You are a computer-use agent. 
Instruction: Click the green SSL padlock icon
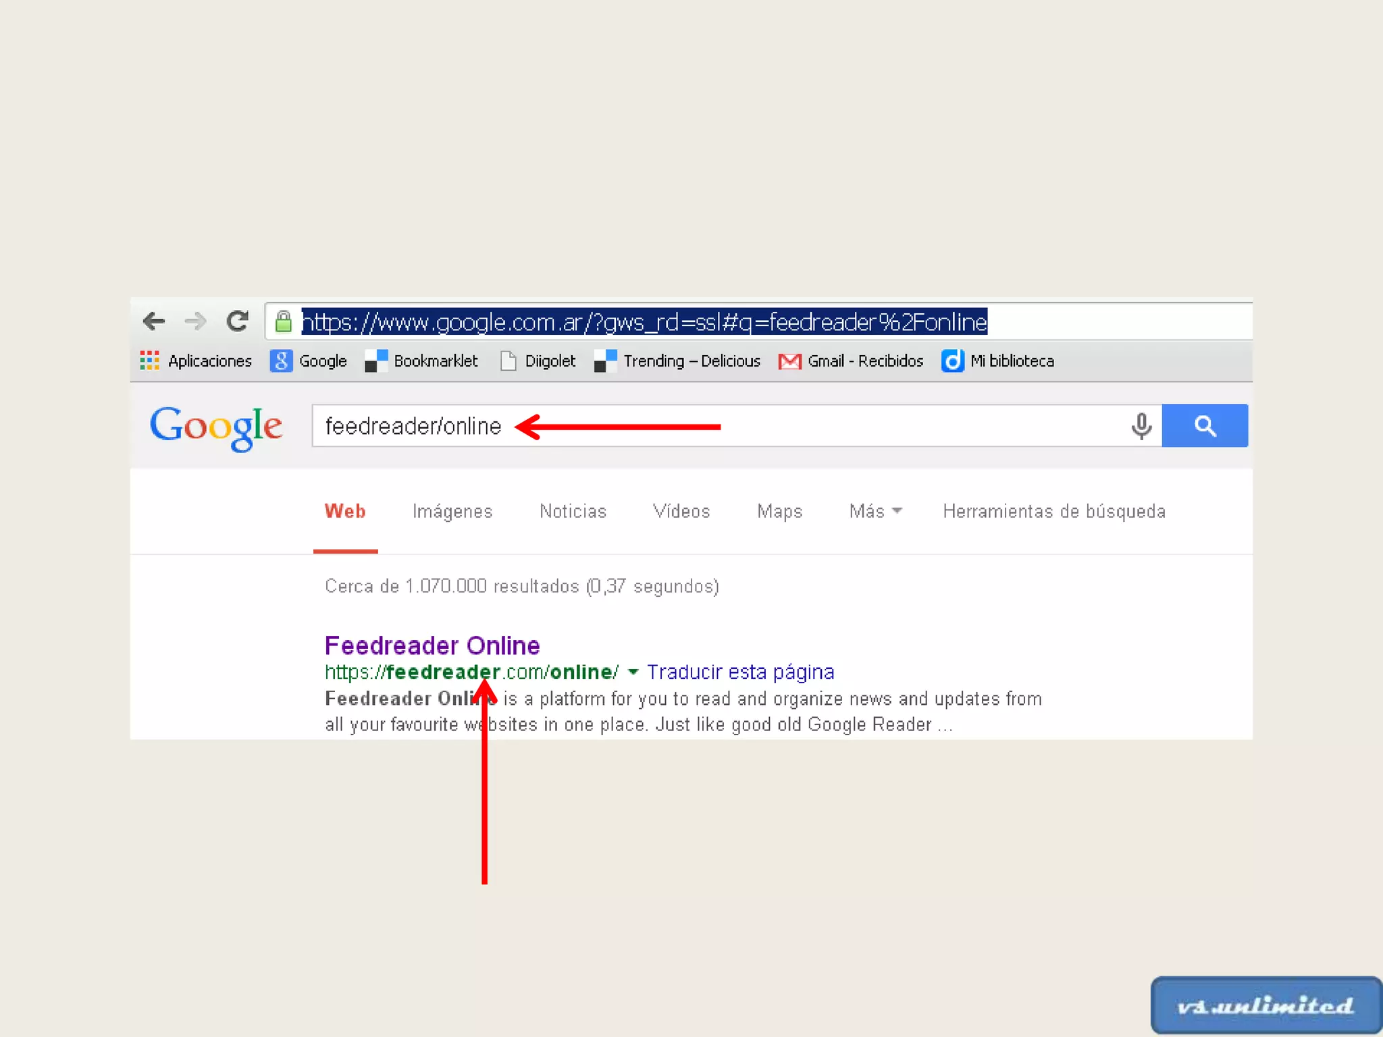pos(284,322)
